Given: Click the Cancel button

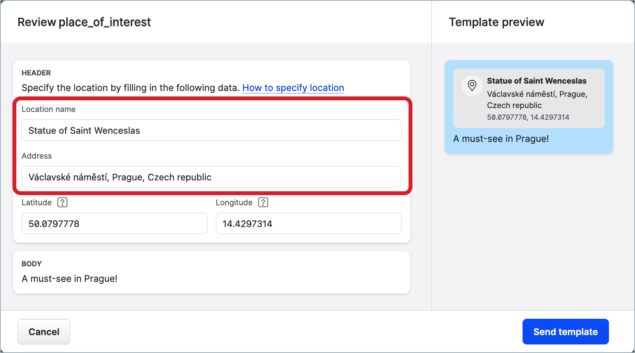Looking at the screenshot, I should coord(44,332).
